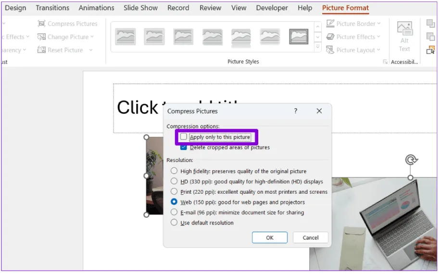This screenshot has height=274, width=440.
Task: Open the Reset Picture dropdown arrow
Action: pyautogui.click(x=91, y=50)
